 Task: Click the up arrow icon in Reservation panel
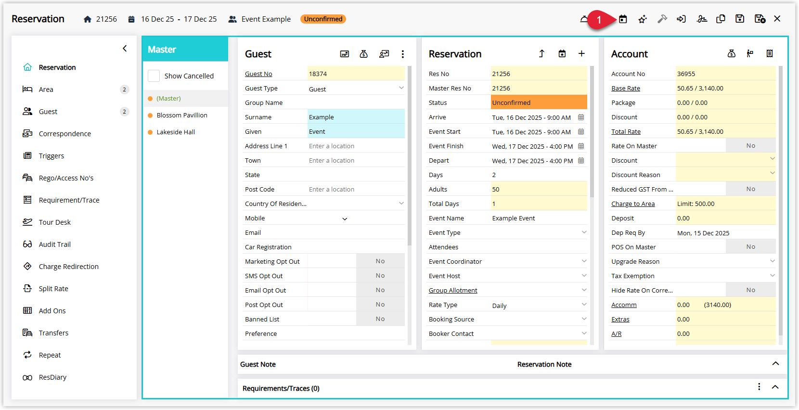(541, 53)
